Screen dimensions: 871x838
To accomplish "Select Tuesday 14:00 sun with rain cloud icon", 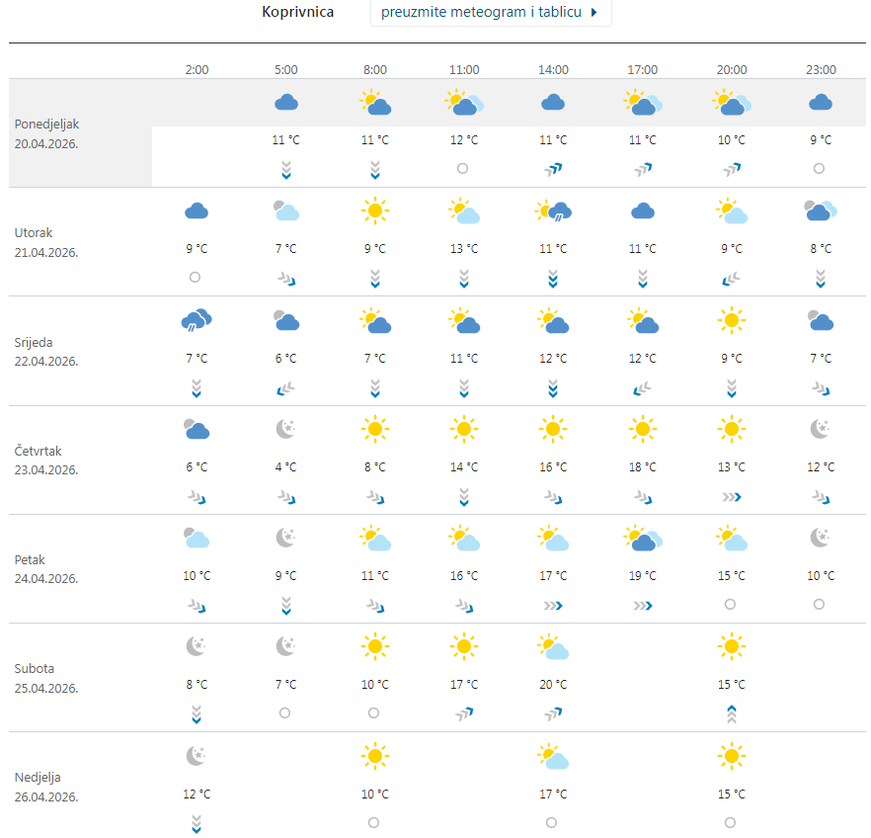I will tap(553, 210).
